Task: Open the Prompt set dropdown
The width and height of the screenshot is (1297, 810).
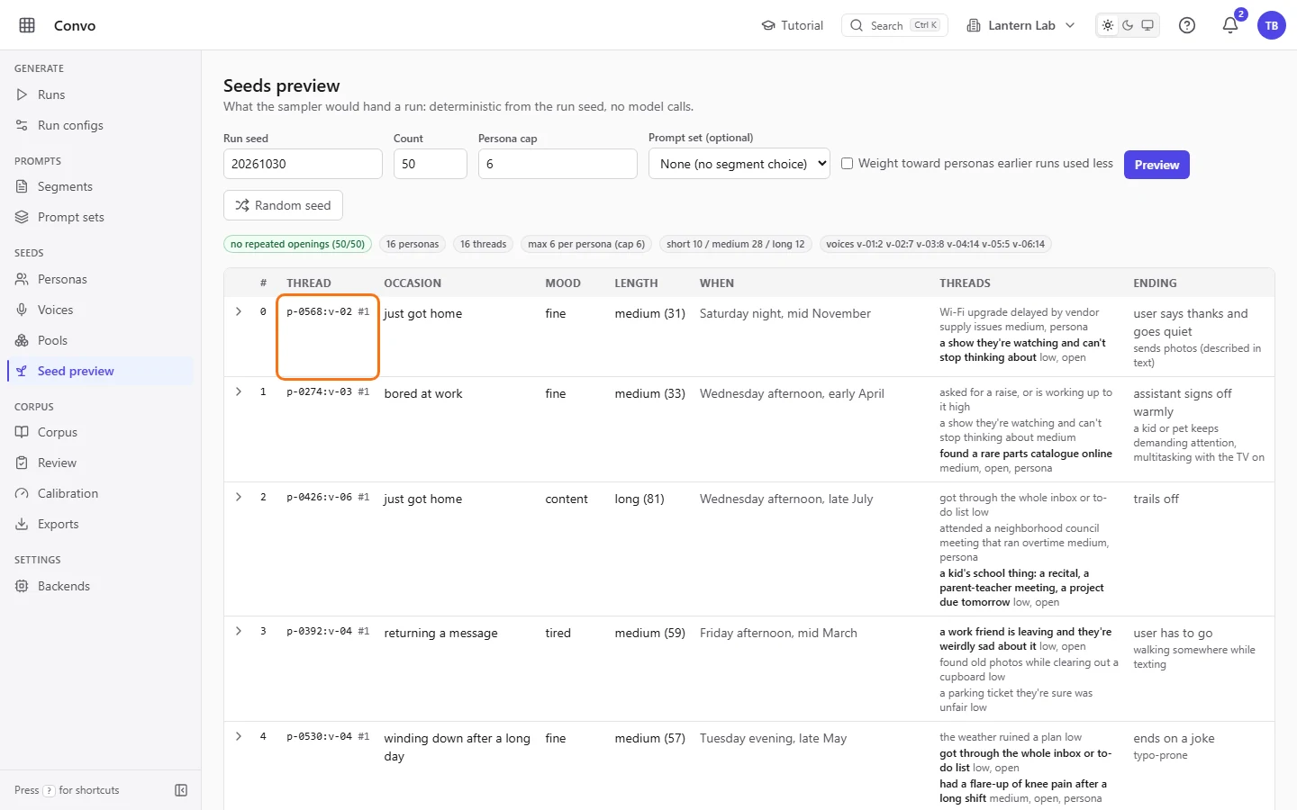Action: pos(739,164)
